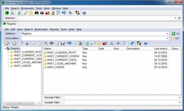Click the Up one level icon
Image resolution: width=184 pixels, height=111 pixels.
22,43
